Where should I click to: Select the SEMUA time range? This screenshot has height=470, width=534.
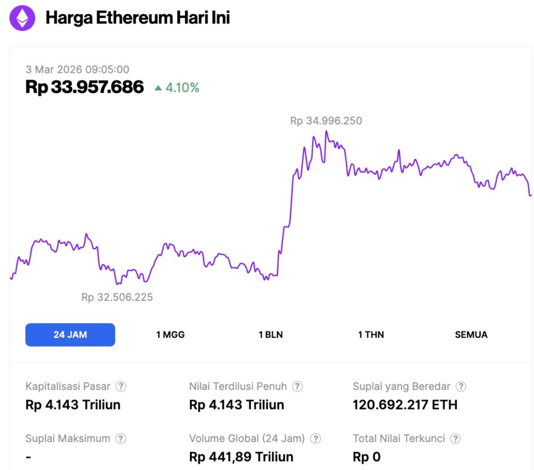[x=471, y=335]
